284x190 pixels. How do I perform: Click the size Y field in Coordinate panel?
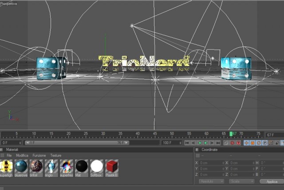(242, 169)
